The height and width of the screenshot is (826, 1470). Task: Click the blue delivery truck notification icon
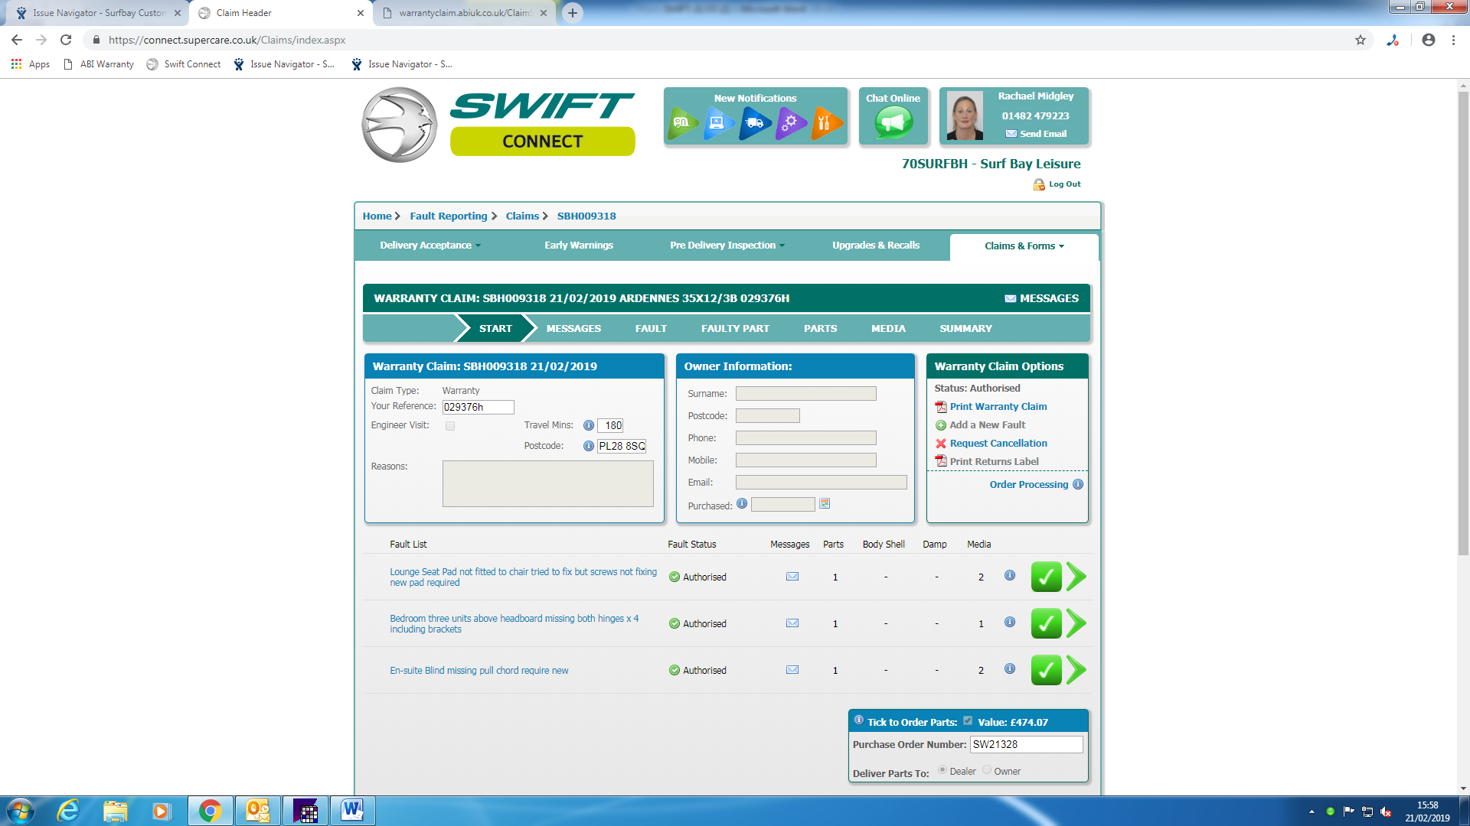coord(754,122)
